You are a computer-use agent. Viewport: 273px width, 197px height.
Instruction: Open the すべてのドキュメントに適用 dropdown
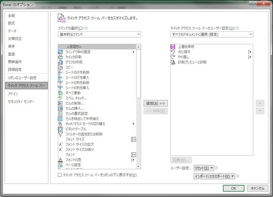pos(211,34)
